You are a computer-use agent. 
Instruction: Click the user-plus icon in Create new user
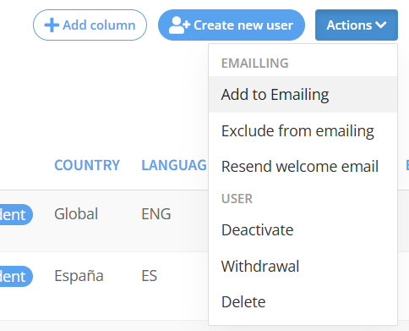click(x=179, y=25)
